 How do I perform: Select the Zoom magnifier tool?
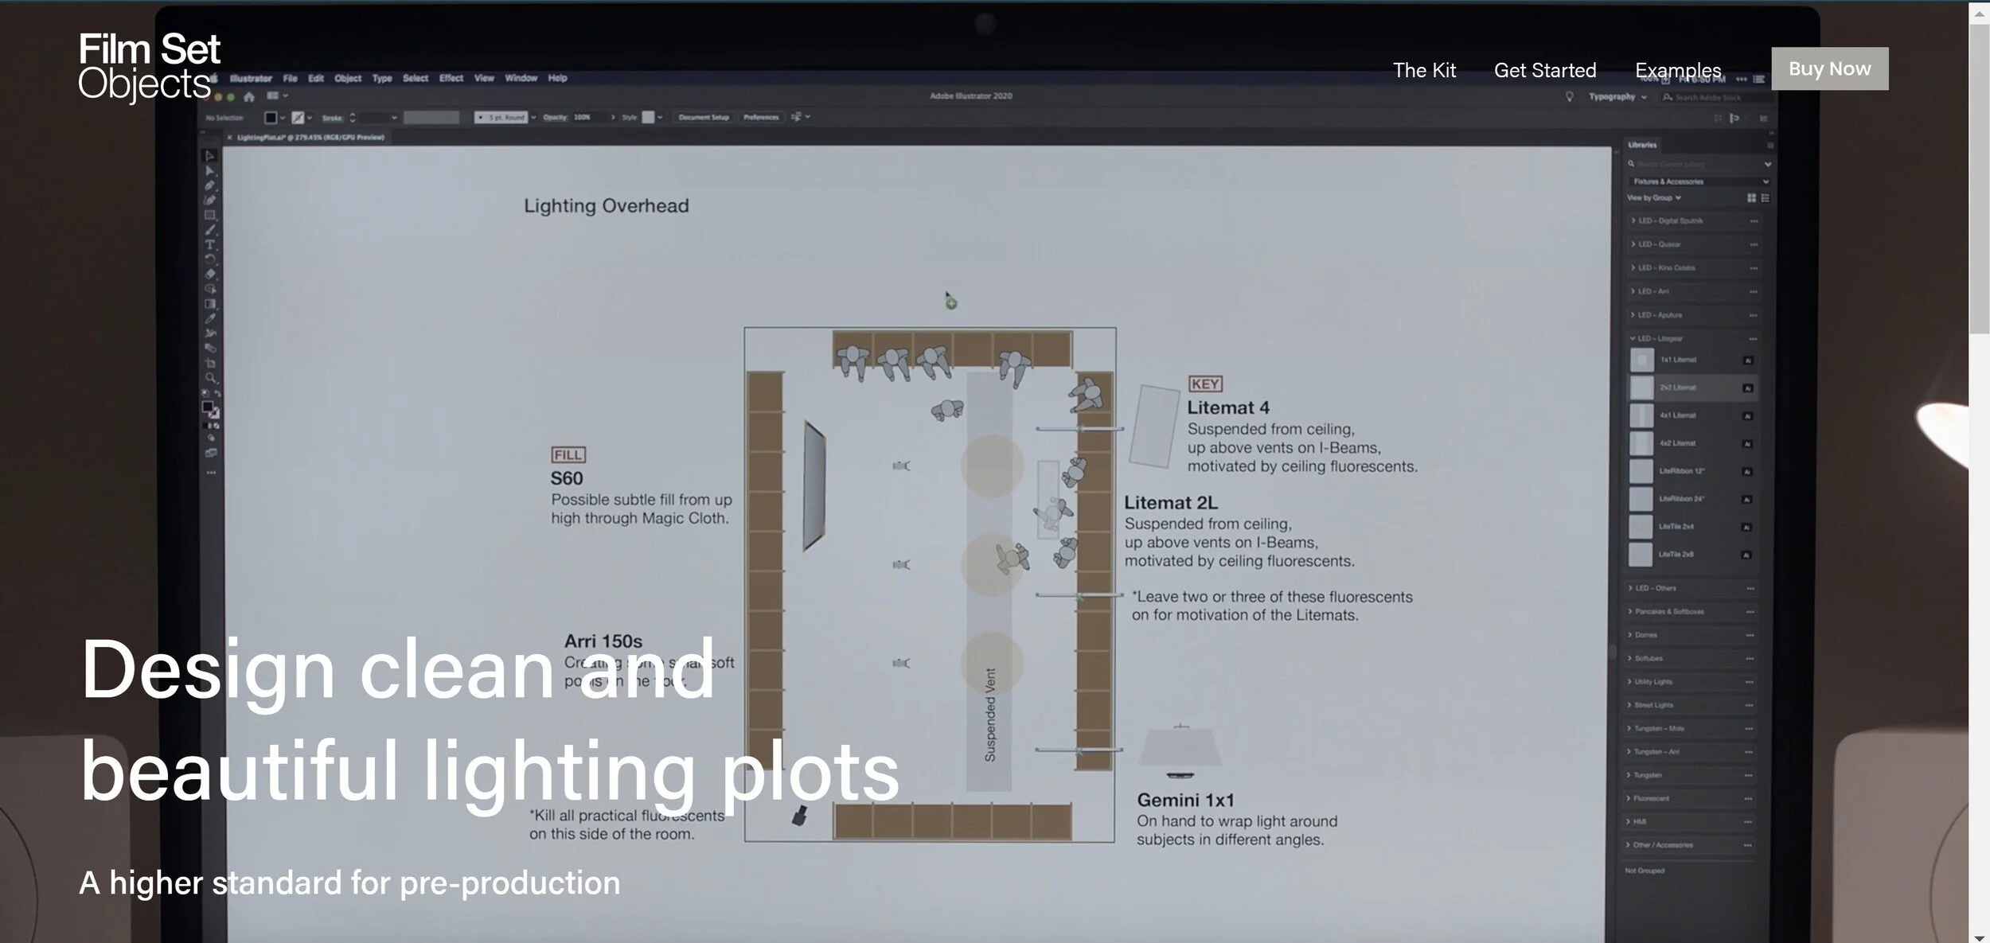pos(210,378)
